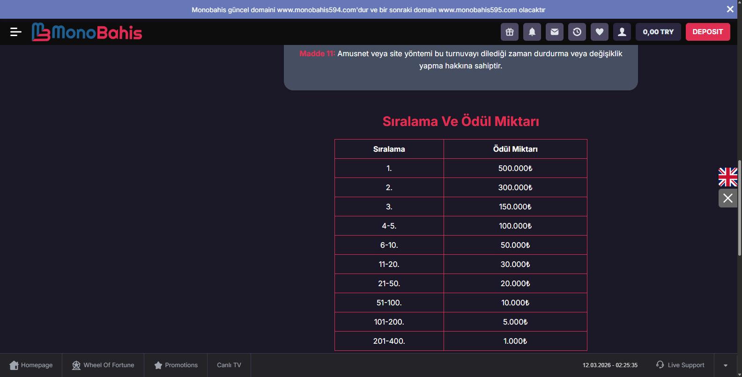Open Canlı TV in bottom bar

point(229,365)
